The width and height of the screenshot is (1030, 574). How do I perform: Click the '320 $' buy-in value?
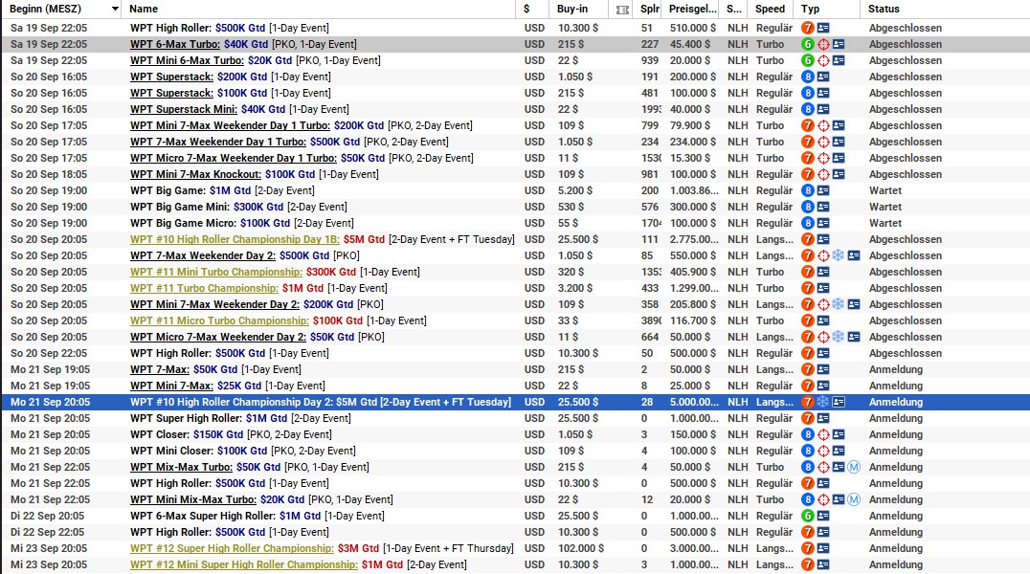(571, 272)
